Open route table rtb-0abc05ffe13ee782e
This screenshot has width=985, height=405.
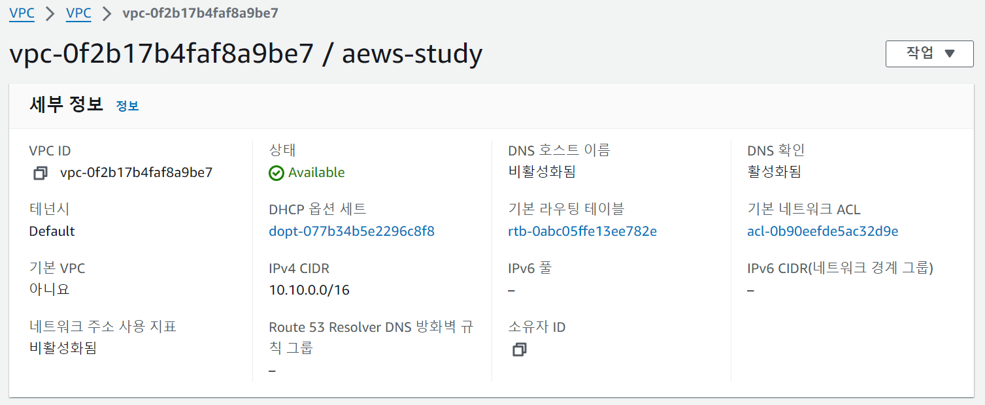[x=582, y=231]
